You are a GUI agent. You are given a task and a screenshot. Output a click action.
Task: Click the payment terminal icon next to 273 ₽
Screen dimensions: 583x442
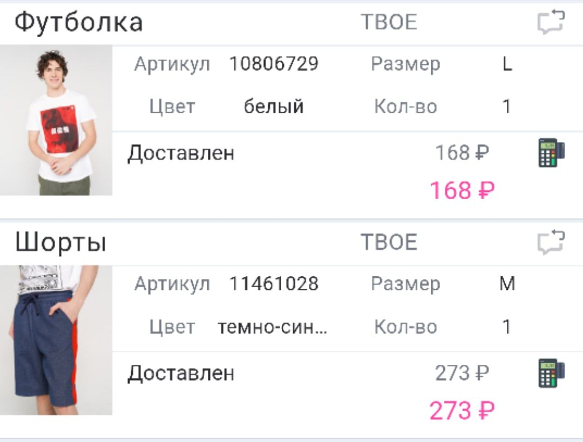pos(550,373)
